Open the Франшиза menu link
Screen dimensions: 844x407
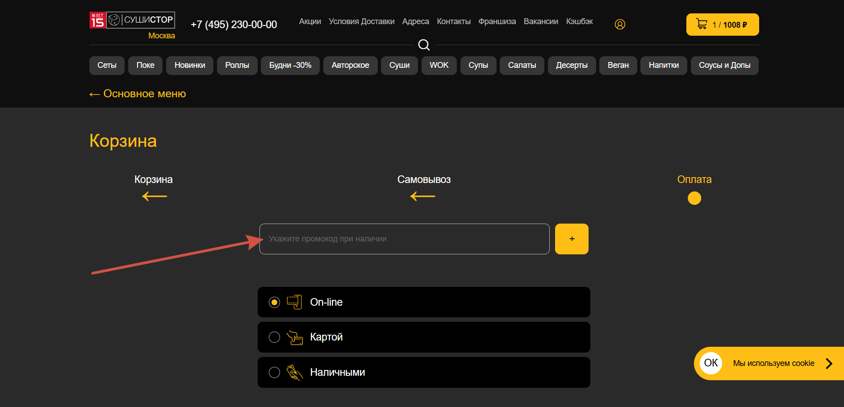click(x=497, y=21)
